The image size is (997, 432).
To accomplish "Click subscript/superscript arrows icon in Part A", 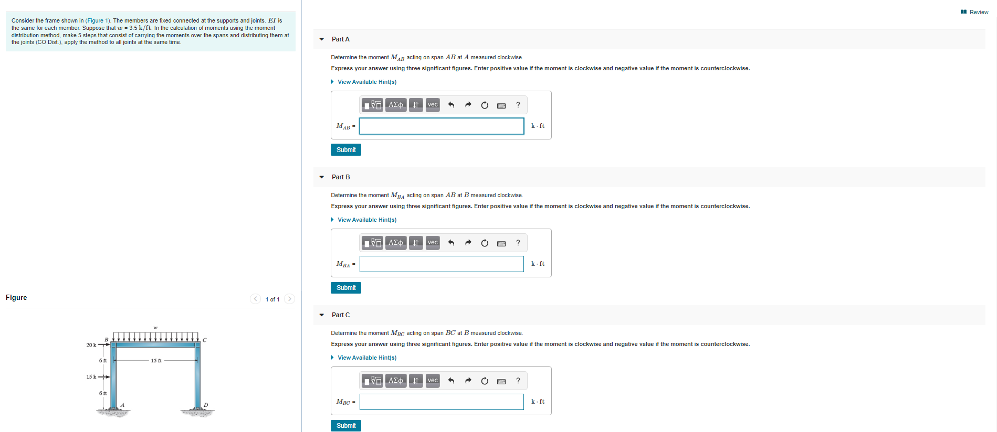I will click(416, 105).
